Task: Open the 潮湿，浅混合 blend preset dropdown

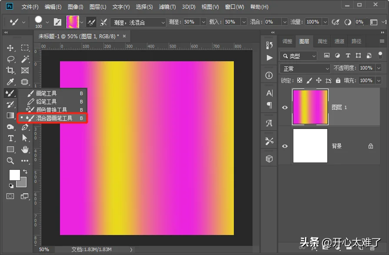Action: point(138,22)
